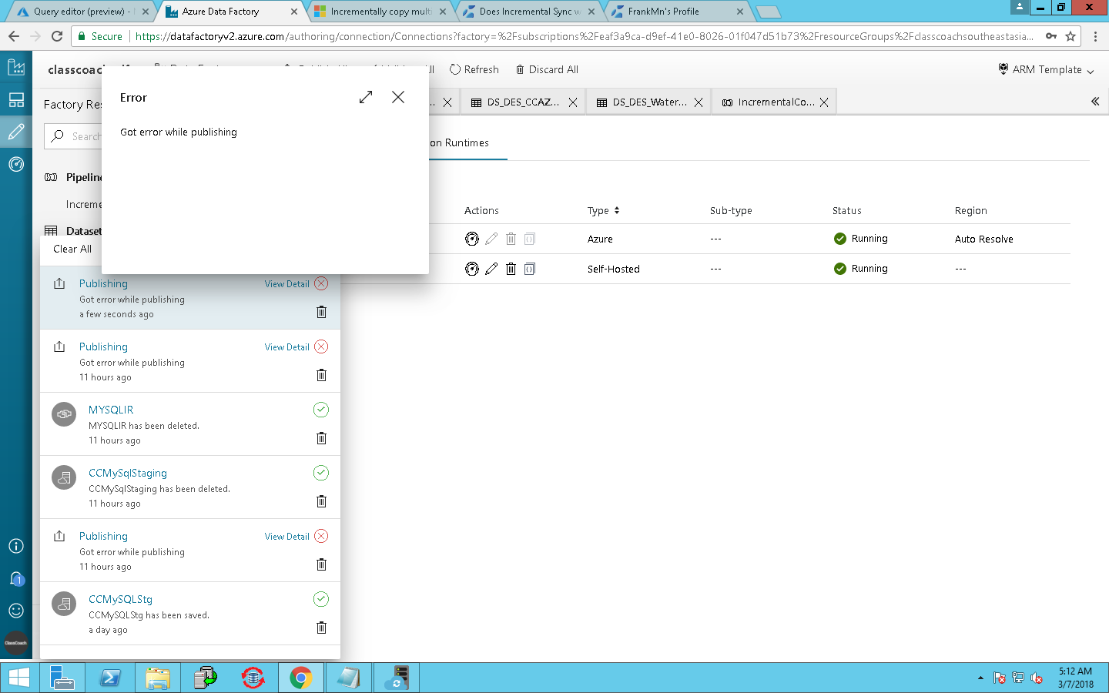Screen dimensions: 1109x693
Task: Click Clear All notifications
Action: tap(72, 249)
